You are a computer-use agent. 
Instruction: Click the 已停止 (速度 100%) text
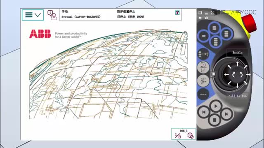(131, 17)
